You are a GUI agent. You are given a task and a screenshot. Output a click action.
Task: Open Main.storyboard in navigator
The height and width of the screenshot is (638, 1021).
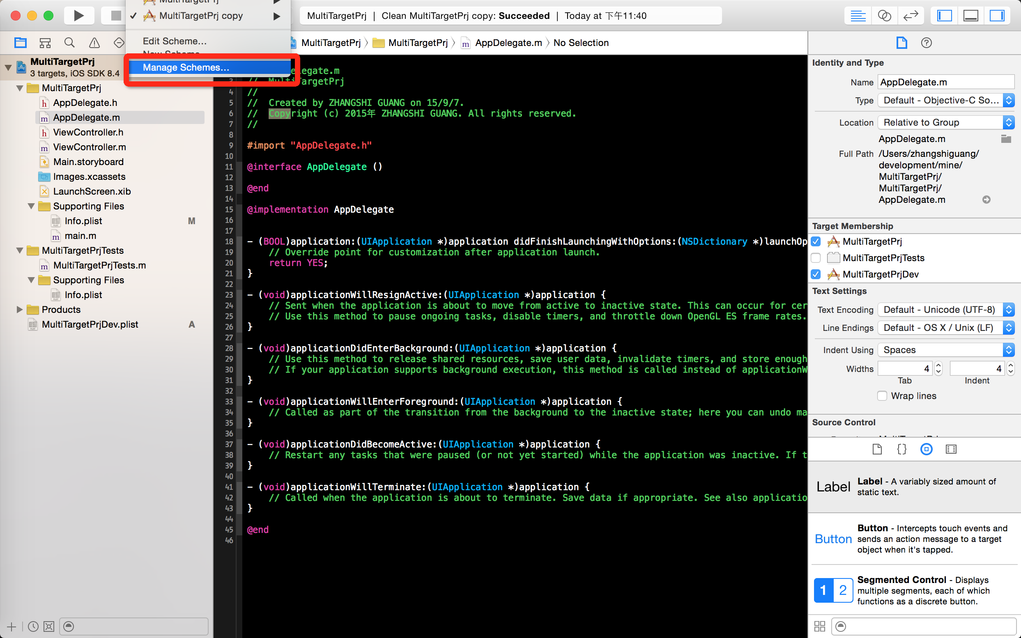(x=88, y=162)
